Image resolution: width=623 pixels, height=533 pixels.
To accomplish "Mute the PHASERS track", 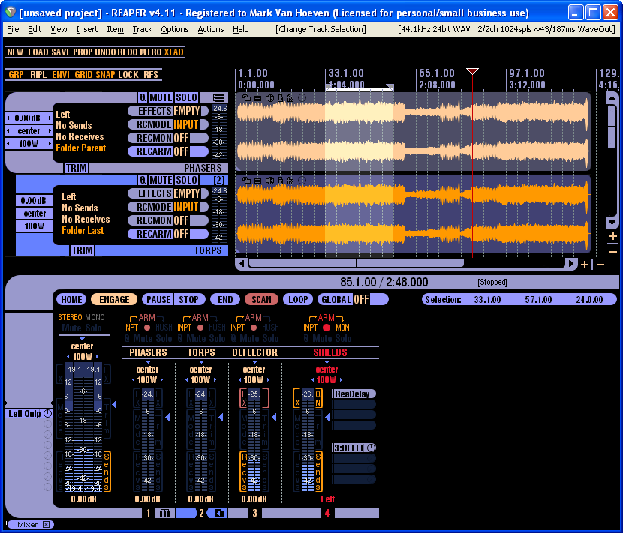I will [161, 97].
